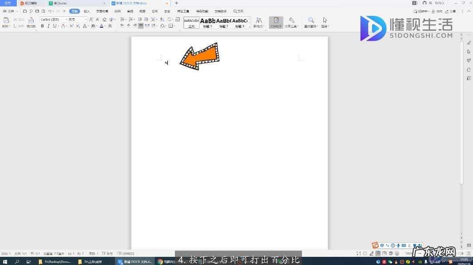The height and width of the screenshot is (265, 473).
Task: Click the font color swatch button
Action: [102, 26]
